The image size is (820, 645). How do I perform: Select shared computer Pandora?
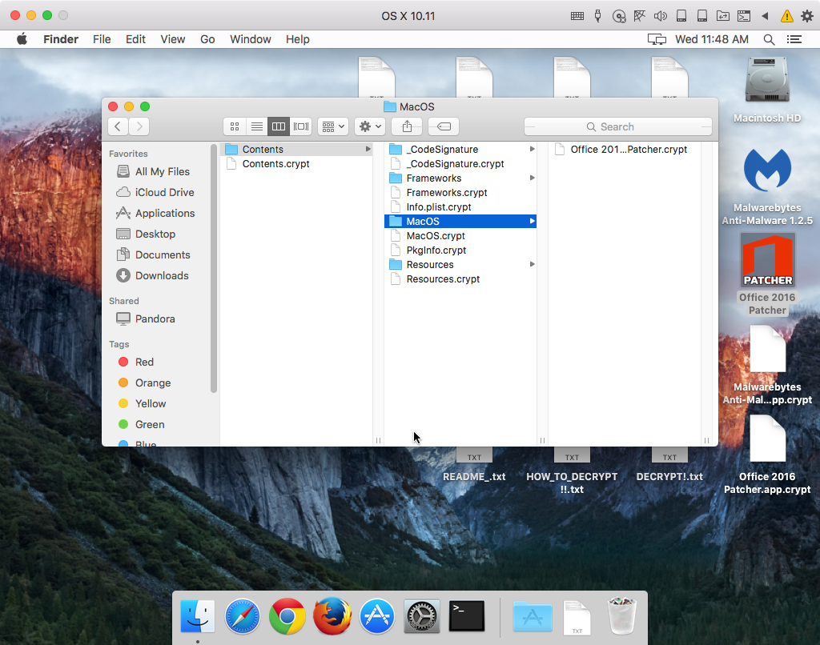click(146, 318)
